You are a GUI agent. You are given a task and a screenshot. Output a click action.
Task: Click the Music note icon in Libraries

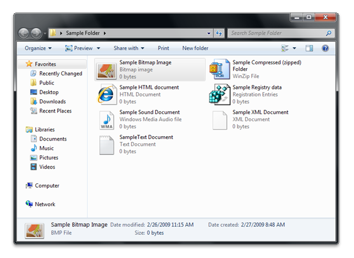pyautogui.click(x=34, y=148)
